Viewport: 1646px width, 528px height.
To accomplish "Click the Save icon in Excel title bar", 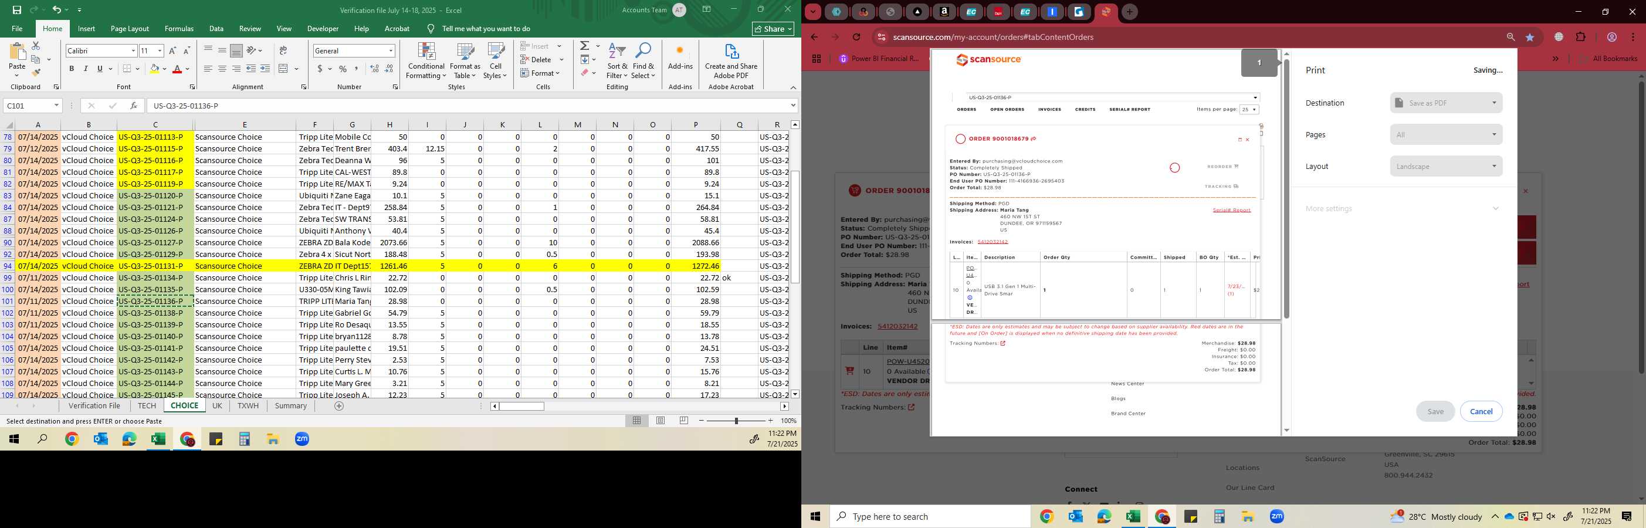I will 16,9.
